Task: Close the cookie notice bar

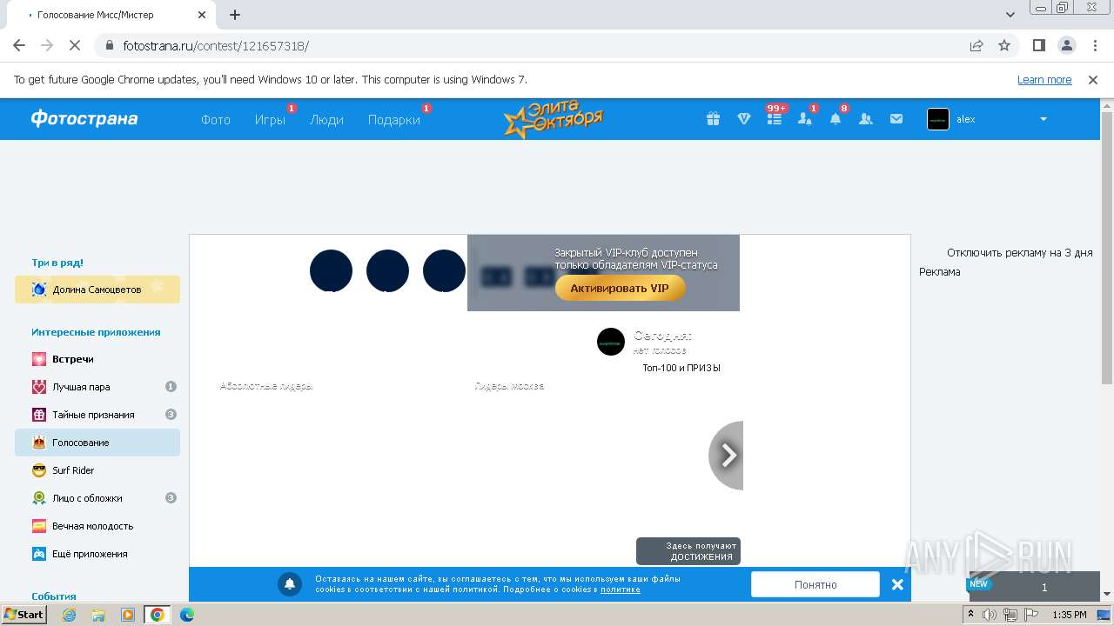Action: point(897,585)
